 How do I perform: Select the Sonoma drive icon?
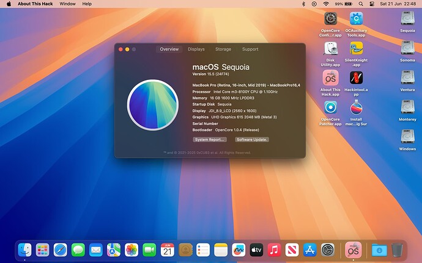coord(407,48)
